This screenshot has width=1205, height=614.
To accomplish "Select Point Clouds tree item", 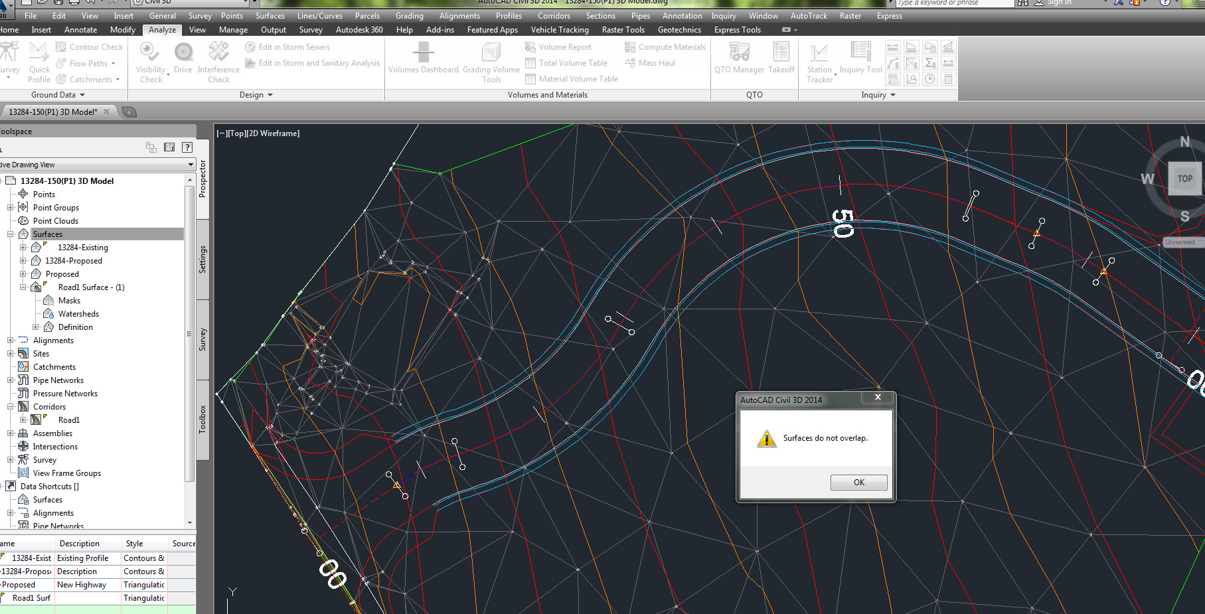I will click(x=56, y=221).
